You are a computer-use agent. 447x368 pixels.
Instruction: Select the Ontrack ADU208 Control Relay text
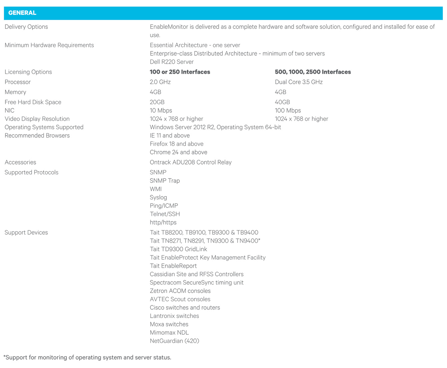(190, 162)
